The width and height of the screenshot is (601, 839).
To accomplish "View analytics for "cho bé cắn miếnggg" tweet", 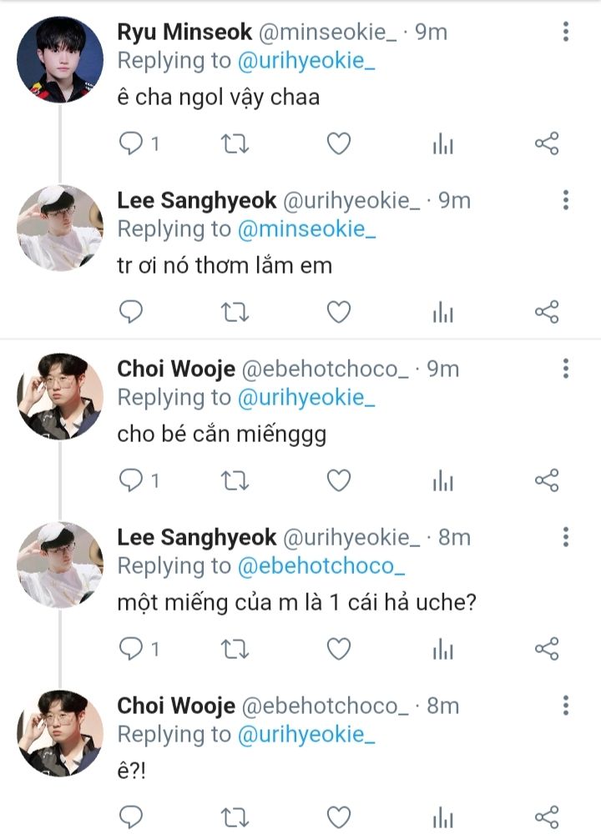I will pyautogui.click(x=442, y=480).
